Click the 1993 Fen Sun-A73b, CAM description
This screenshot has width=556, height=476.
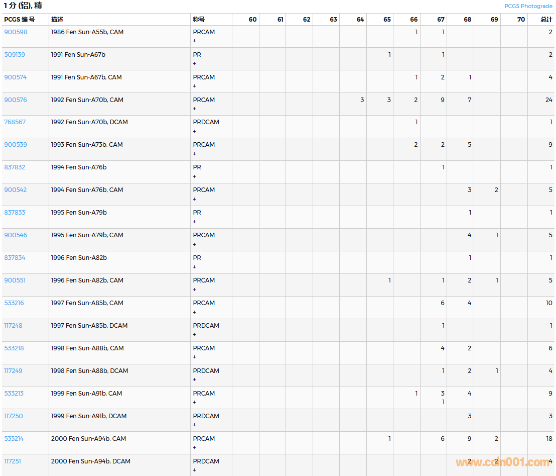coord(87,145)
